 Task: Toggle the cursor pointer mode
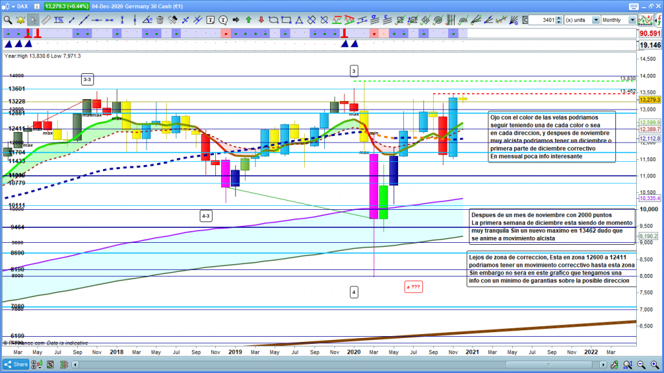(x=33, y=20)
